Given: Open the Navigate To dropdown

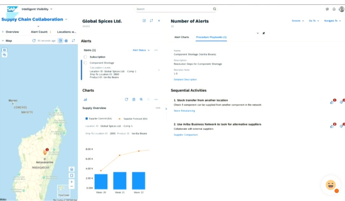Looking at the screenshot, I should point(332,21).
